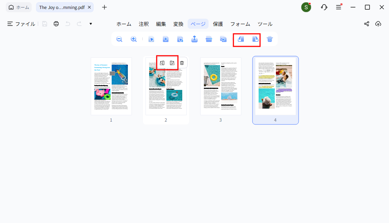Select page 1 thumbnail
The height and width of the screenshot is (223, 389).
click(111, 86)
